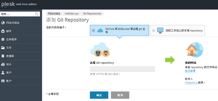The image size is (218, 101).
Task: Open 邮件 in the sidebar
Action: (x=21, y=31)
